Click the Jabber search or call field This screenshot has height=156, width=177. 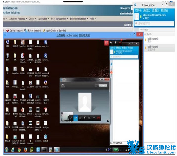click(154, 24)
